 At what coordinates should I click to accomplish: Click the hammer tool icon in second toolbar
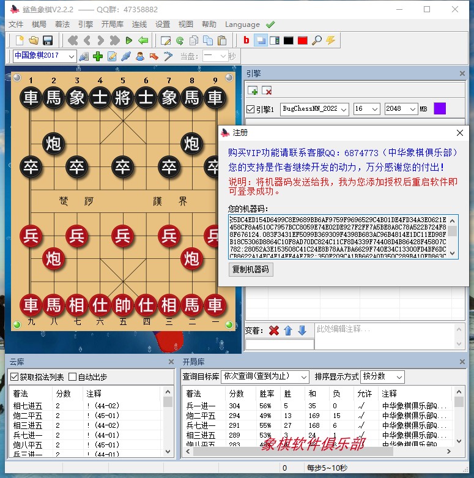coord(168,56)
